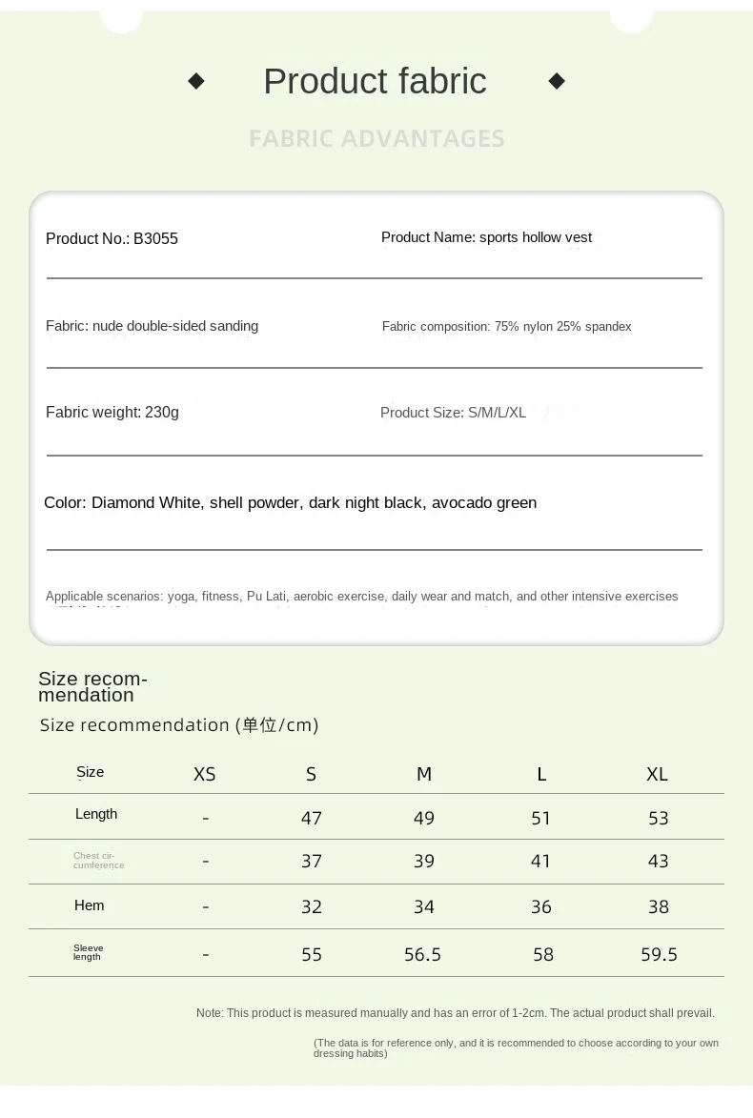Click the Chest circumference row label
Screen dimensions: 753x1118
[x=98, y=861]
